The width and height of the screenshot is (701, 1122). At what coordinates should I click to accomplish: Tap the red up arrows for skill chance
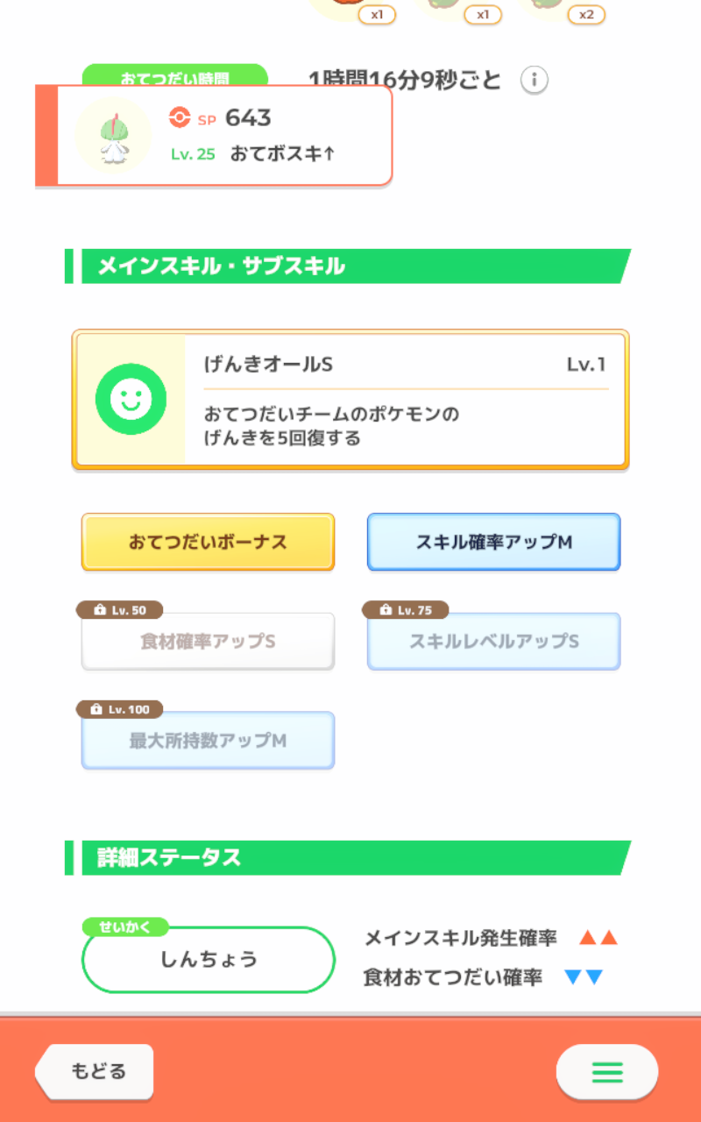(598, 938)
